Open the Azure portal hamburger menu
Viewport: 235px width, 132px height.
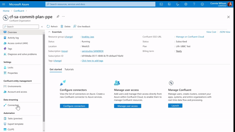[4, 4]
